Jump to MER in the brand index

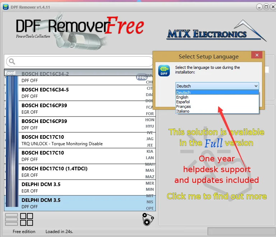pos(150,183)
